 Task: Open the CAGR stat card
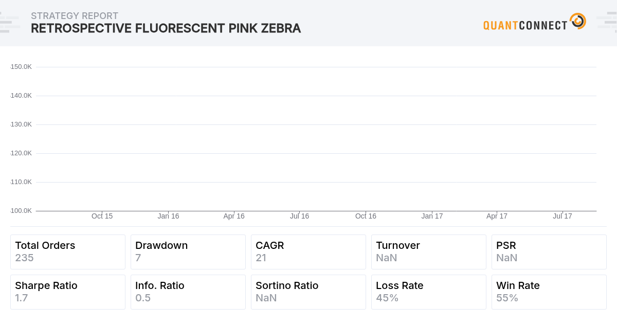pos(308,252)
